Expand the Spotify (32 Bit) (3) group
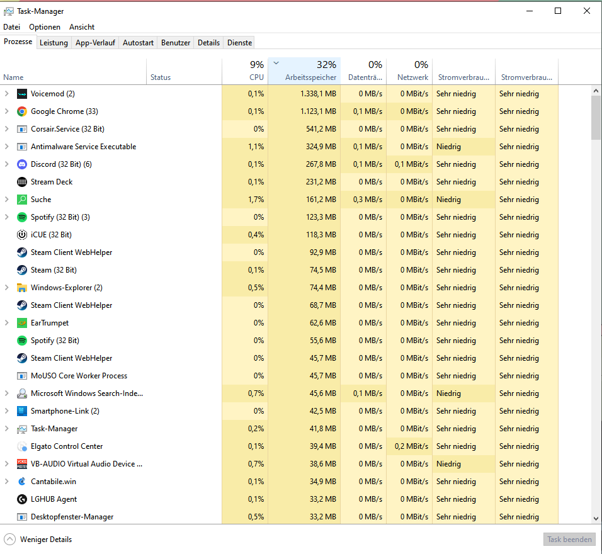 point(6,217)
